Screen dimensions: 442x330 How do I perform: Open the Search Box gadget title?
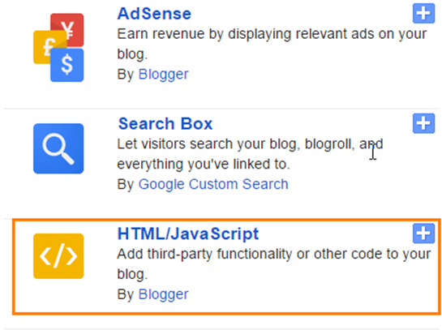(165, 124)
